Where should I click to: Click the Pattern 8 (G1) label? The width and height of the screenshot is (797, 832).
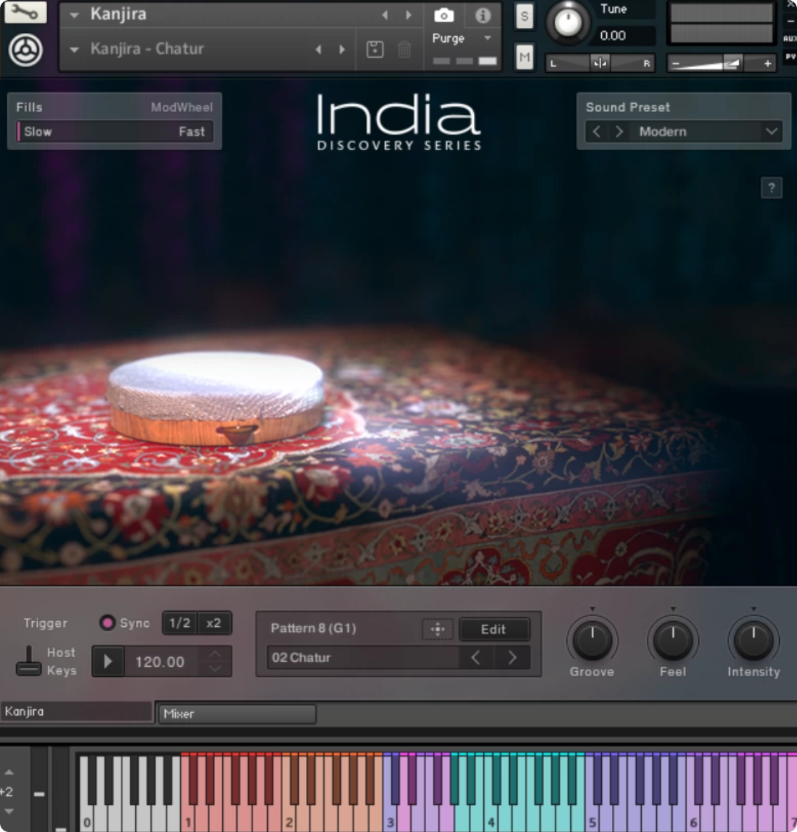(313, 628)
